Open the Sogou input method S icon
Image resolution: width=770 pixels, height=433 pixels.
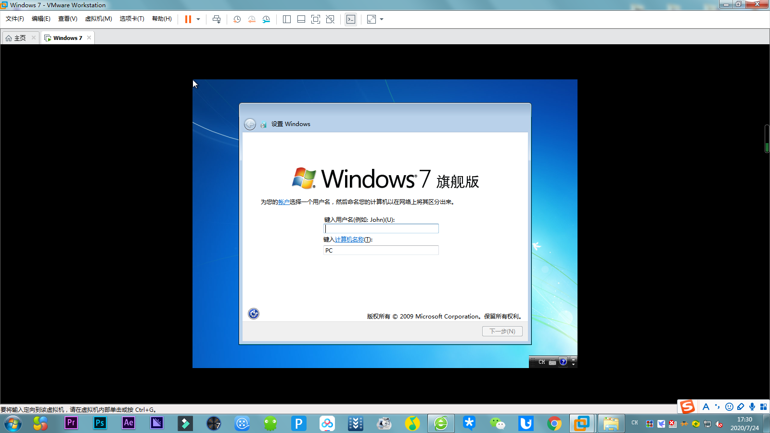pyautogui.click(x=687, y=407)
